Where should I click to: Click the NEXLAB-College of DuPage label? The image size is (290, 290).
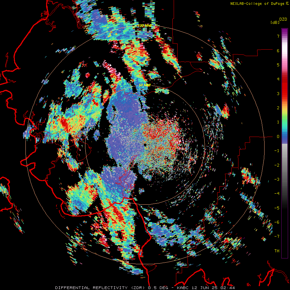pos(257,4)
